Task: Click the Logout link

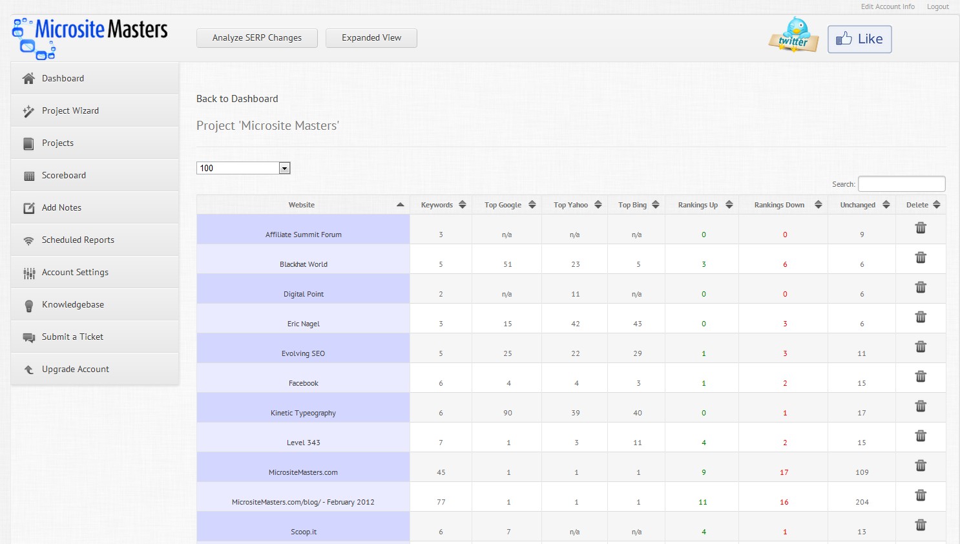Action: pos(938,6)
